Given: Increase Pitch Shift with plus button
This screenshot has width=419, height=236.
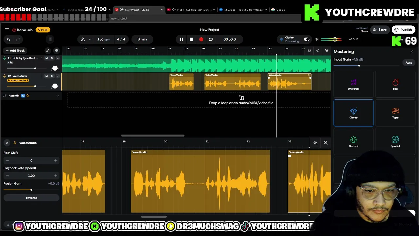Looking at the screenshot, I should click(56, 161).
